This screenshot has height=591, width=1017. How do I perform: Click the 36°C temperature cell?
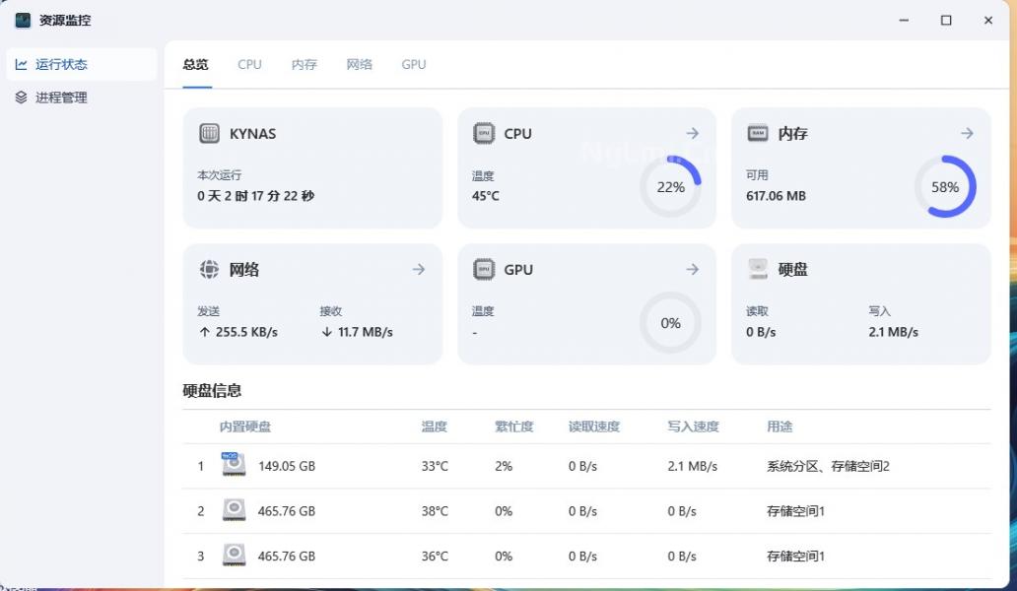coord(435,556)
